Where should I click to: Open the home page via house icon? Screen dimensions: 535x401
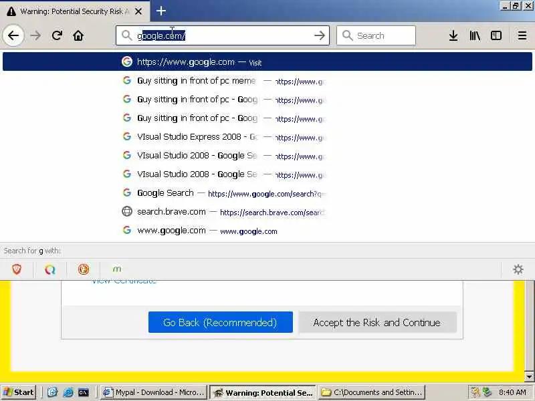coord(78,35)
